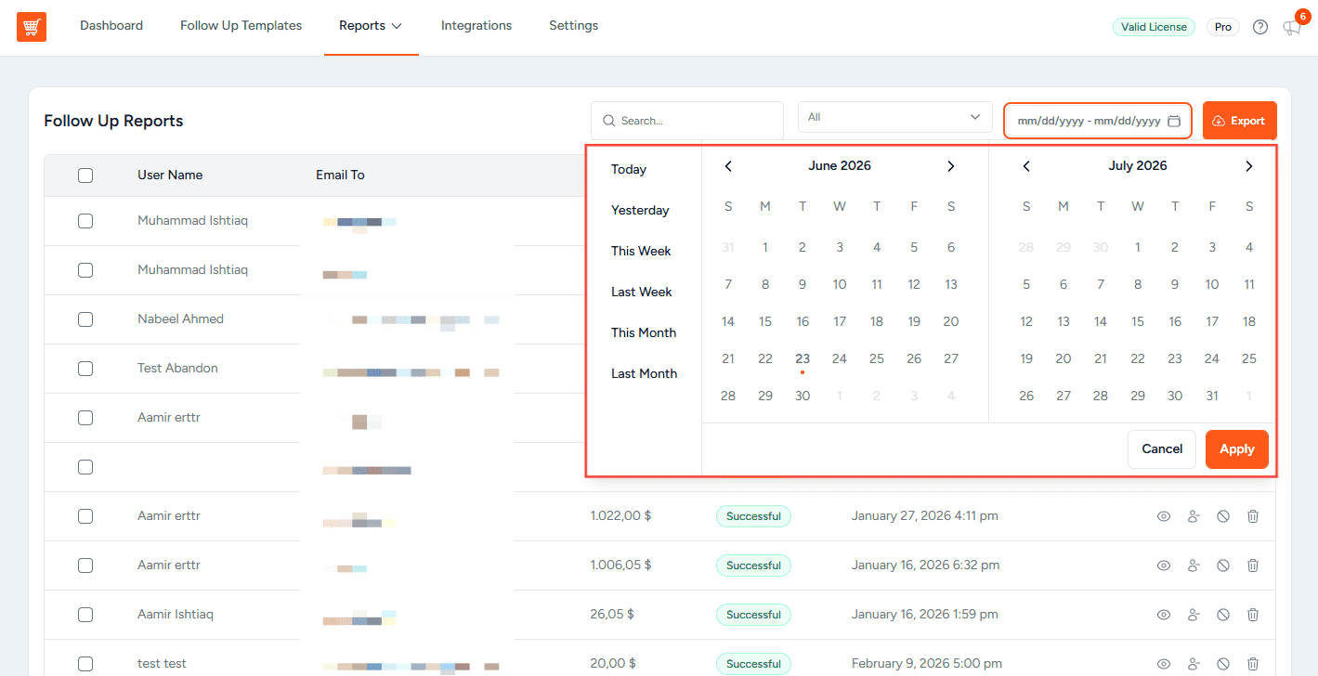This screenshot has height=676, width=1318.
Task: Click the amount 26,05 $
Action: pos(612,615)
